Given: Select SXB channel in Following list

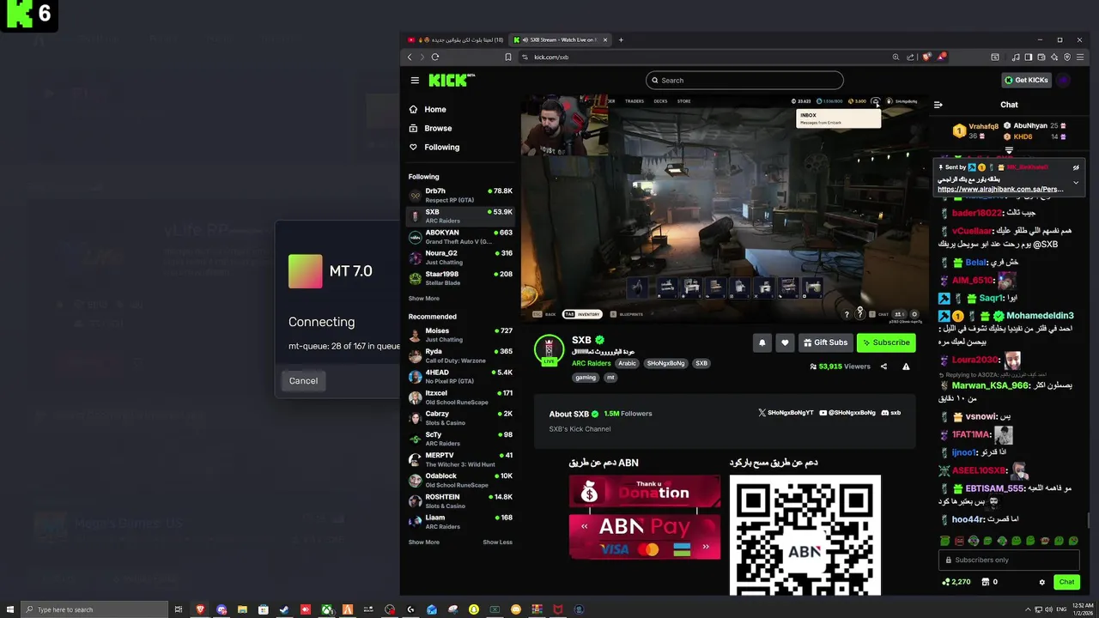Looking at the screenshot, I should [460, 216].
